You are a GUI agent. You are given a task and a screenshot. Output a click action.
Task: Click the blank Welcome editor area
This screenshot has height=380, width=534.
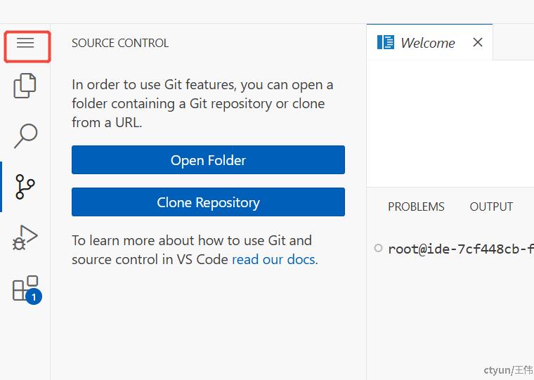(x=450, y=124)
